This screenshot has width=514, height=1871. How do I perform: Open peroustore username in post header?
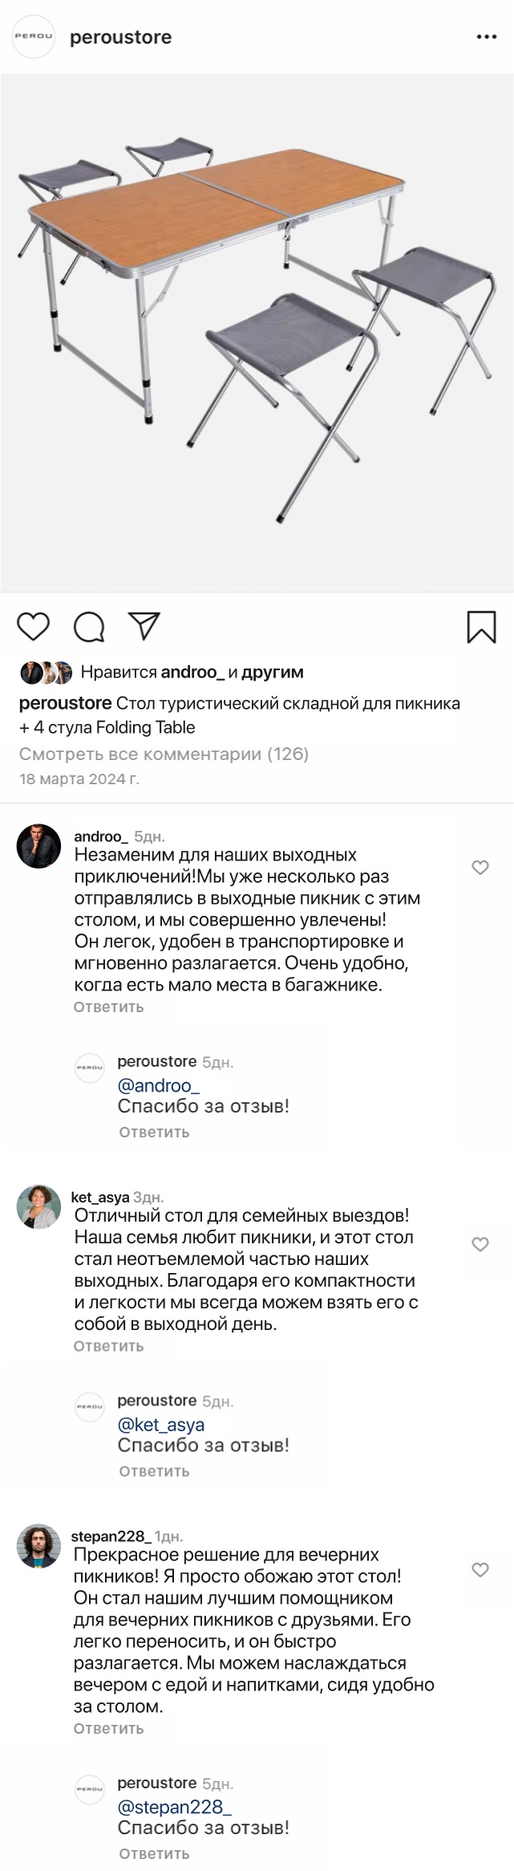pos(120,38)
